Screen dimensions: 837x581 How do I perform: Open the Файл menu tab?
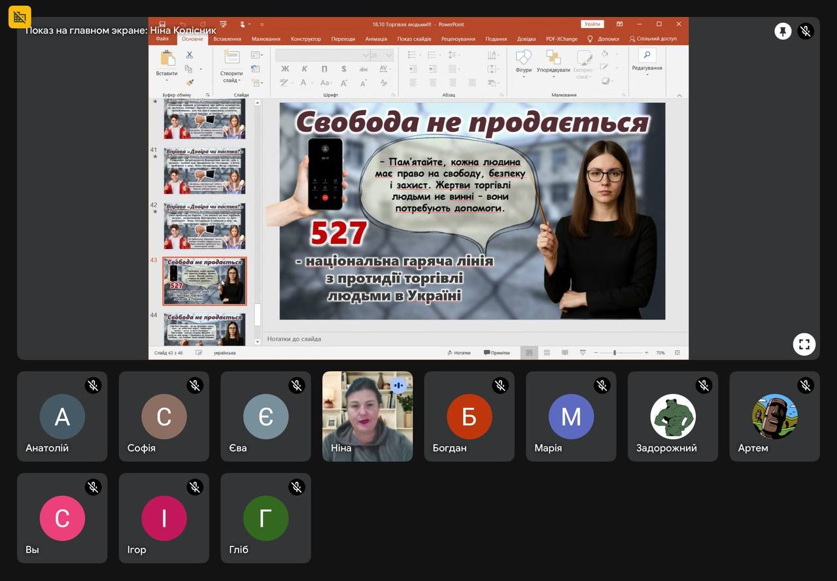[162, 39]
